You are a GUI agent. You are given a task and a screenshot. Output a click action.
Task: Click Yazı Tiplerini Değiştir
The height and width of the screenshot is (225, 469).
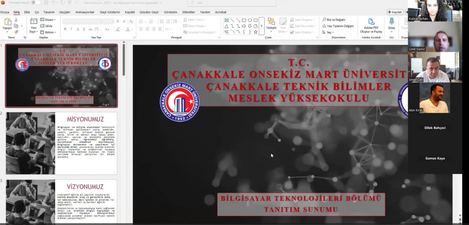[x=338, y=26]
